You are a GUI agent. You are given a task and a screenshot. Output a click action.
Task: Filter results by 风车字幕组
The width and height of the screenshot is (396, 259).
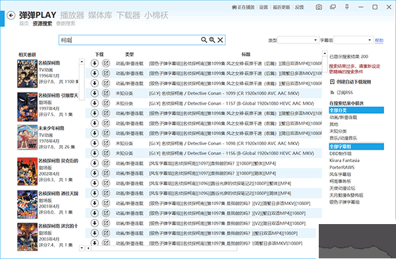(340, 174)
